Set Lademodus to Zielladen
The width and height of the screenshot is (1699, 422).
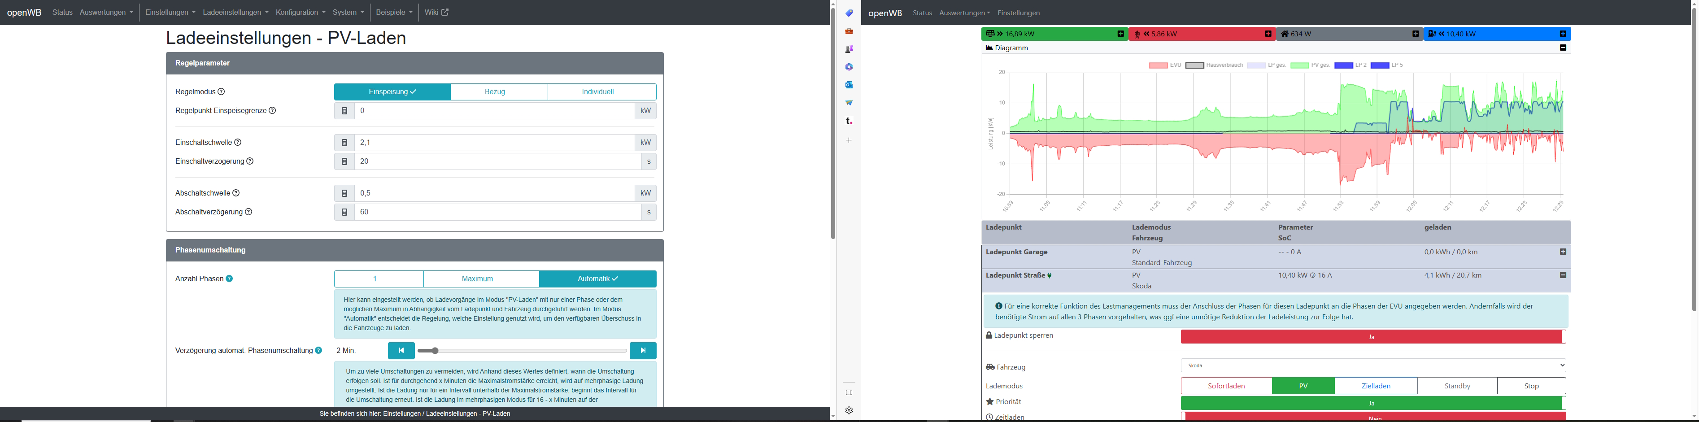(x=1376, y=387)
